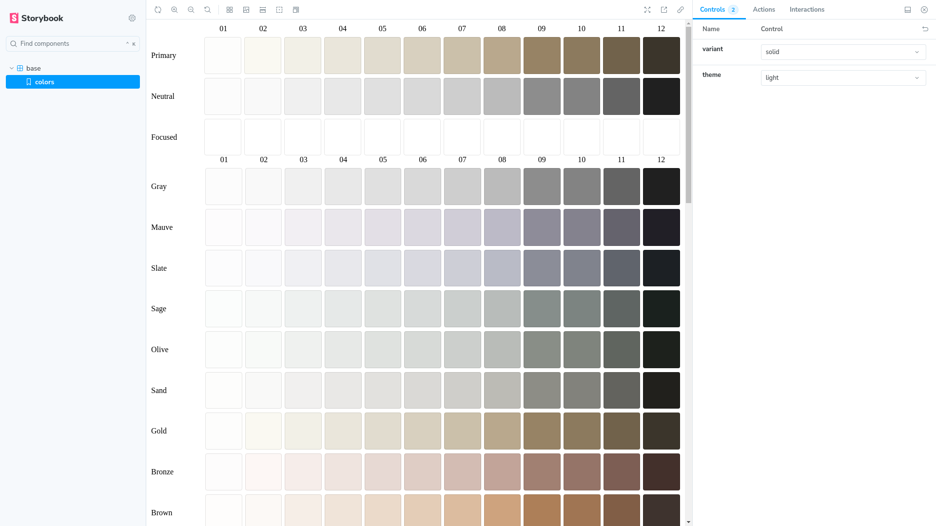Open the background changer tool
Viewport: 936px width, 526px height.
(x=246, y=10)
